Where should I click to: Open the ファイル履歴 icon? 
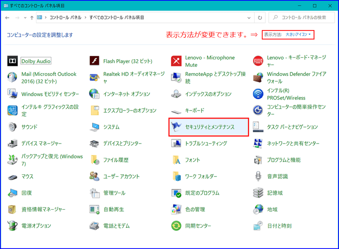(94, 160)
